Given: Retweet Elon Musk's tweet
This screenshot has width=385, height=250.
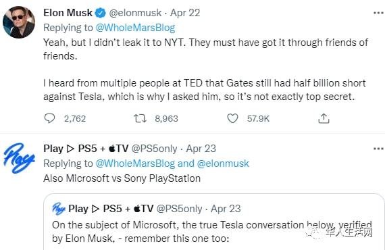Looking at the screenshot, I should point(140,119).
